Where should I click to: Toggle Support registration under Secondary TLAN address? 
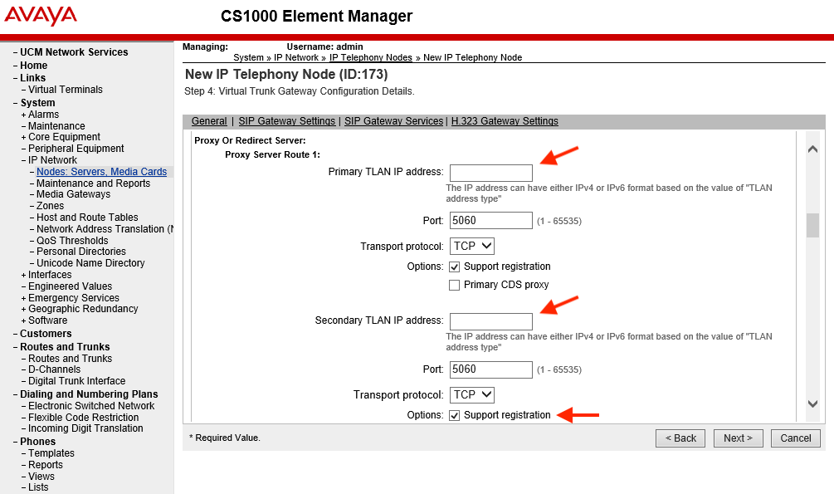coord(454,415)
